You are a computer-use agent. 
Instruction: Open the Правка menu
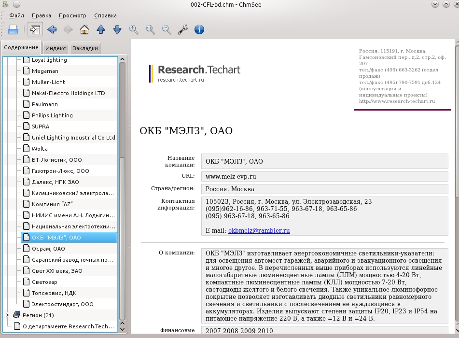(42, 15)
